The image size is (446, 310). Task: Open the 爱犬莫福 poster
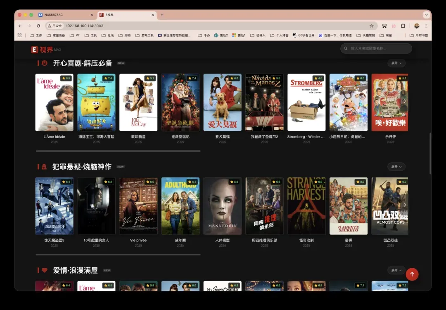(223, 103)
